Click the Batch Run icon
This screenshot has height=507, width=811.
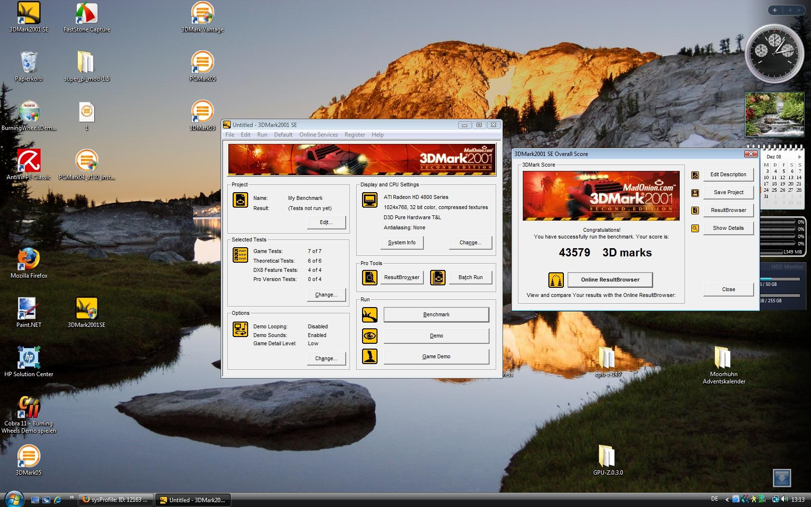pyautogui.click(x=438, y=277)
